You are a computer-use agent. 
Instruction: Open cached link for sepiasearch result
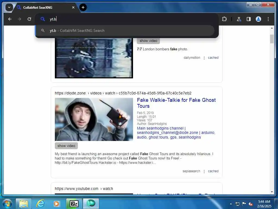pos(213,171)
